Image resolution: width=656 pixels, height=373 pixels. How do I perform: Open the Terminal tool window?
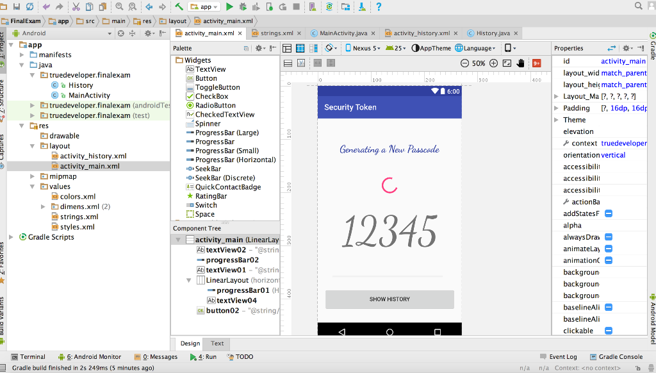28,357
